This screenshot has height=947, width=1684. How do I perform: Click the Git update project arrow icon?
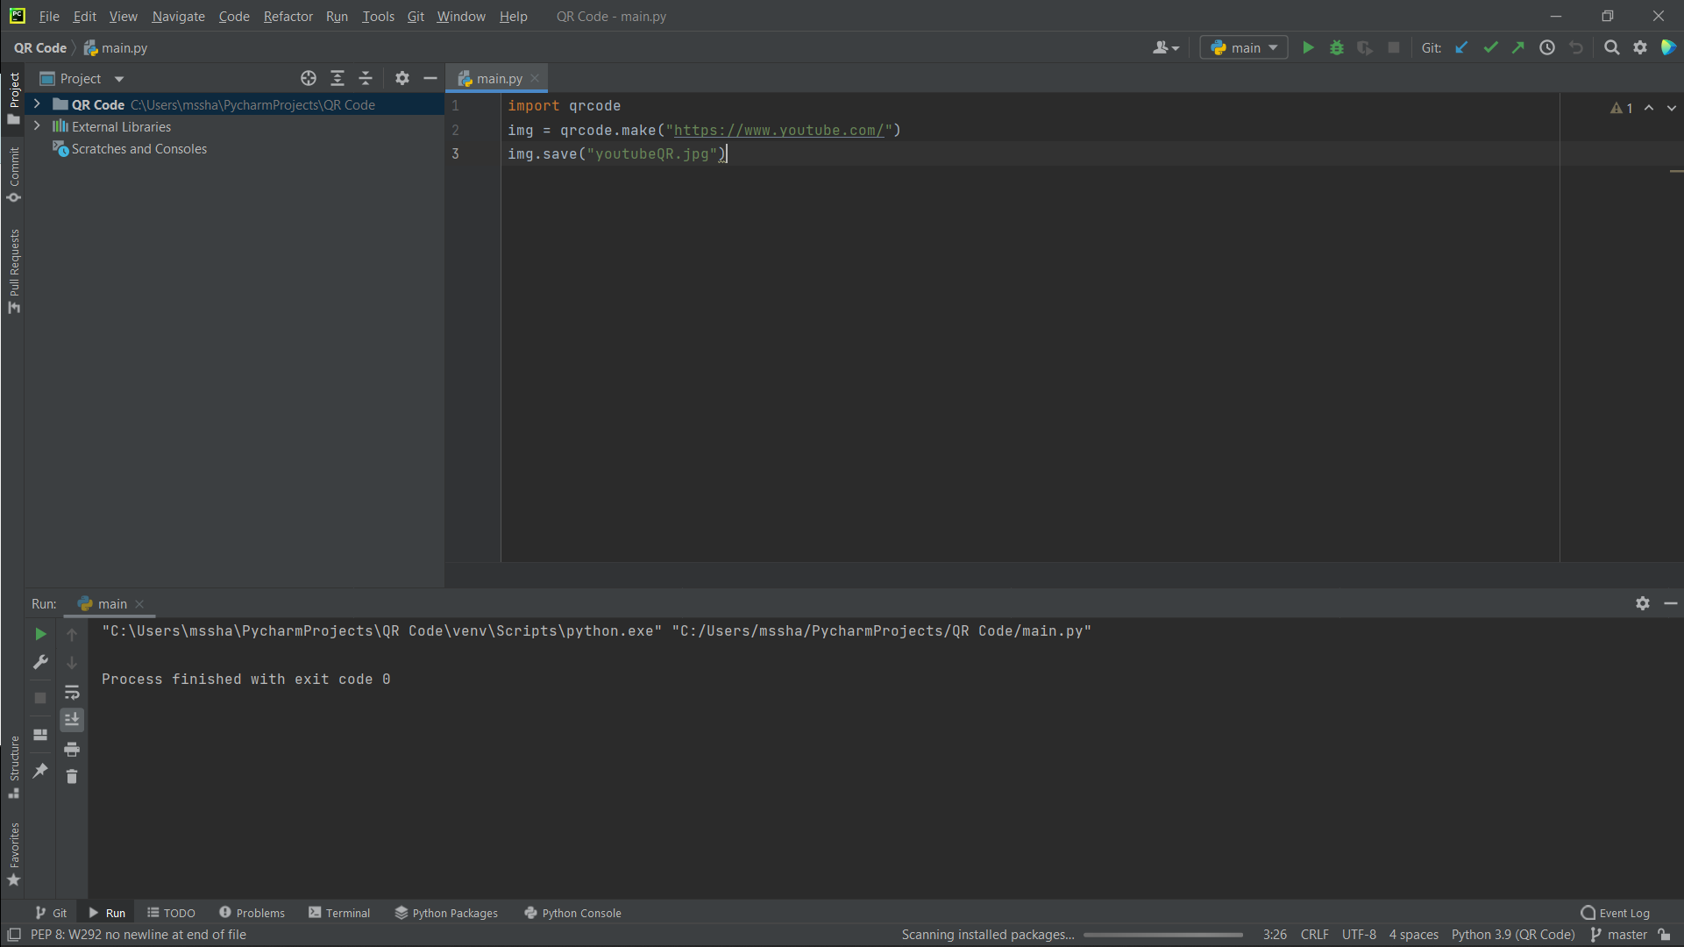point(1461,47)
